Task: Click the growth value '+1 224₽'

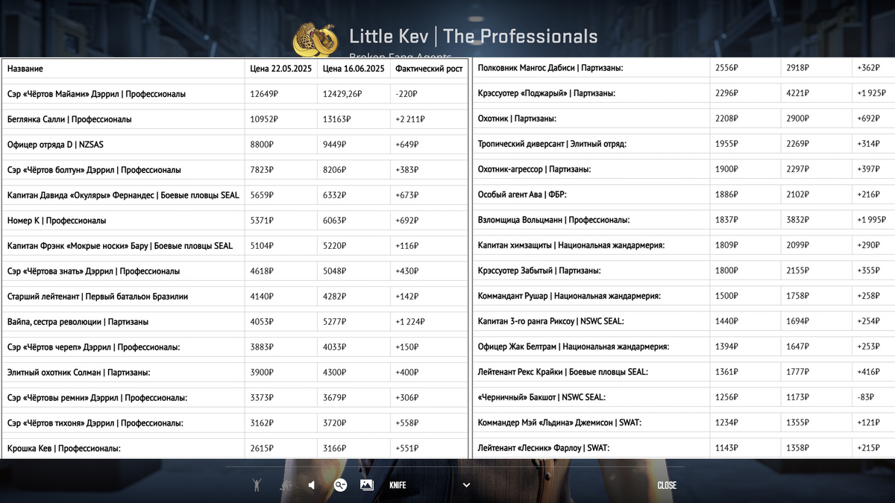Action: click(410, 322)
